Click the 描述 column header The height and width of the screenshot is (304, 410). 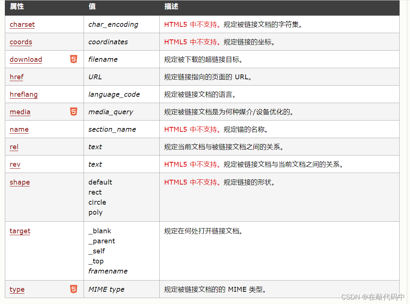pyautogui.click(x=171, y=6)
